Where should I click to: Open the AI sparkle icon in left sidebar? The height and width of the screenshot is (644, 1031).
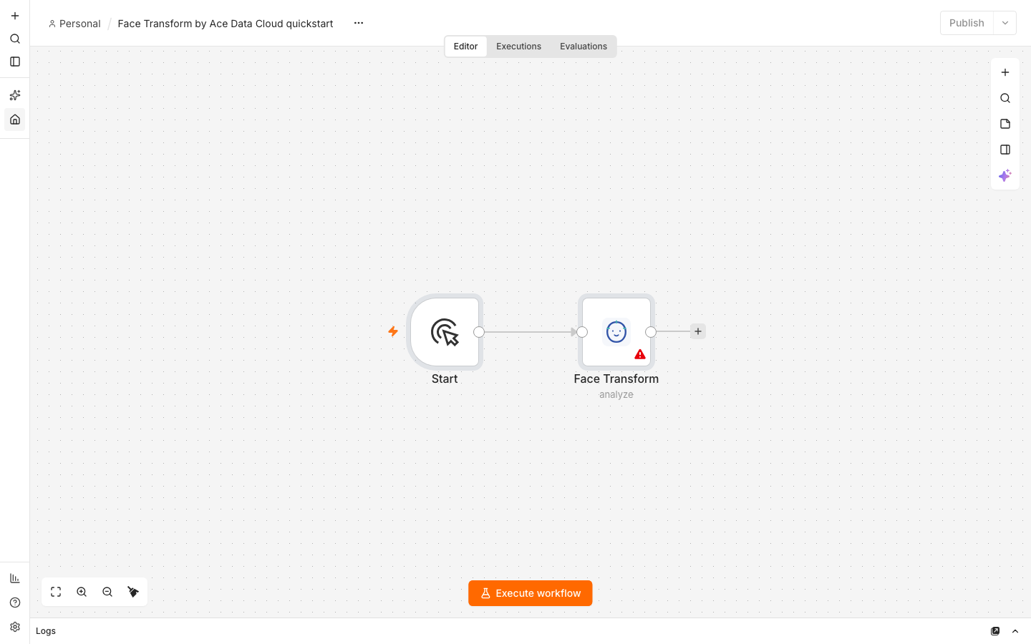15,95
